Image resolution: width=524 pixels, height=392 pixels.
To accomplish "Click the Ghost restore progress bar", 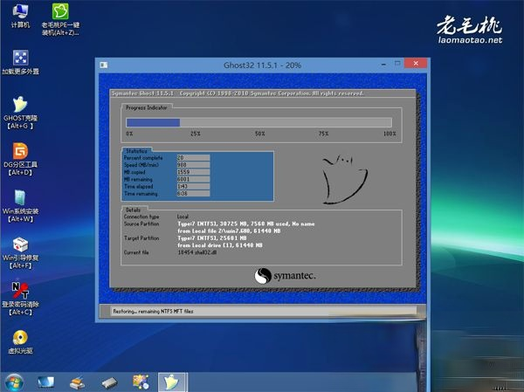I will coord(259,122).
